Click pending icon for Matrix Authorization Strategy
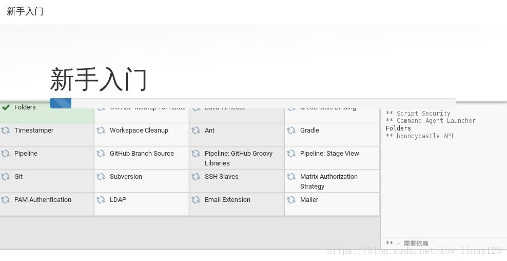Screen dimensions: 507x261 (291, 177)
